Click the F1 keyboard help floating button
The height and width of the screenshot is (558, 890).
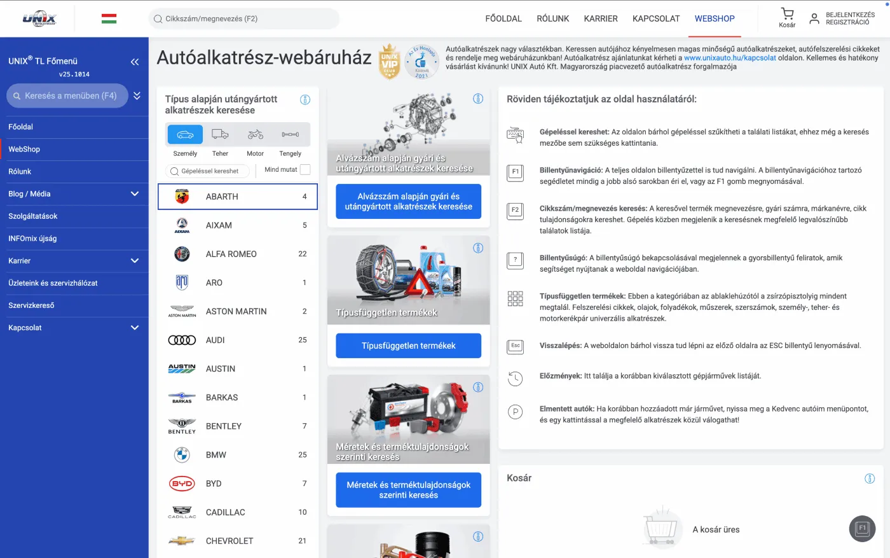(x=863, y=528)
